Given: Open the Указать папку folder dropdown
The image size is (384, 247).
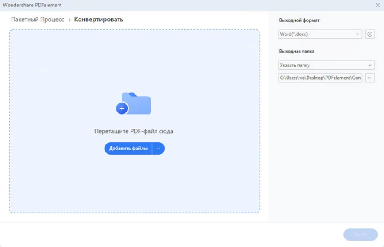Looking at the screenshot, I should (369, 66).
